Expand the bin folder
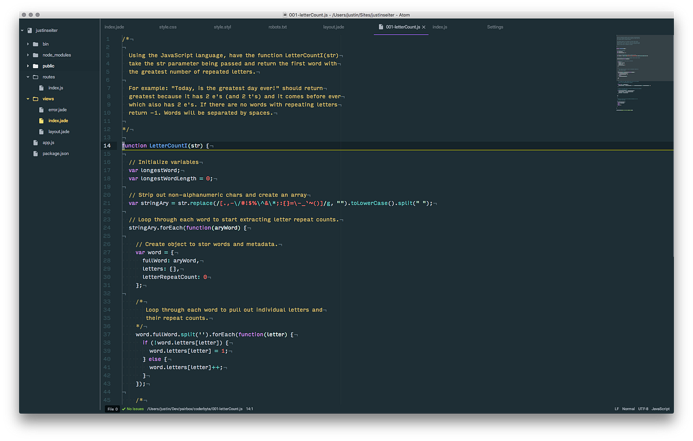 click(27, 43)
